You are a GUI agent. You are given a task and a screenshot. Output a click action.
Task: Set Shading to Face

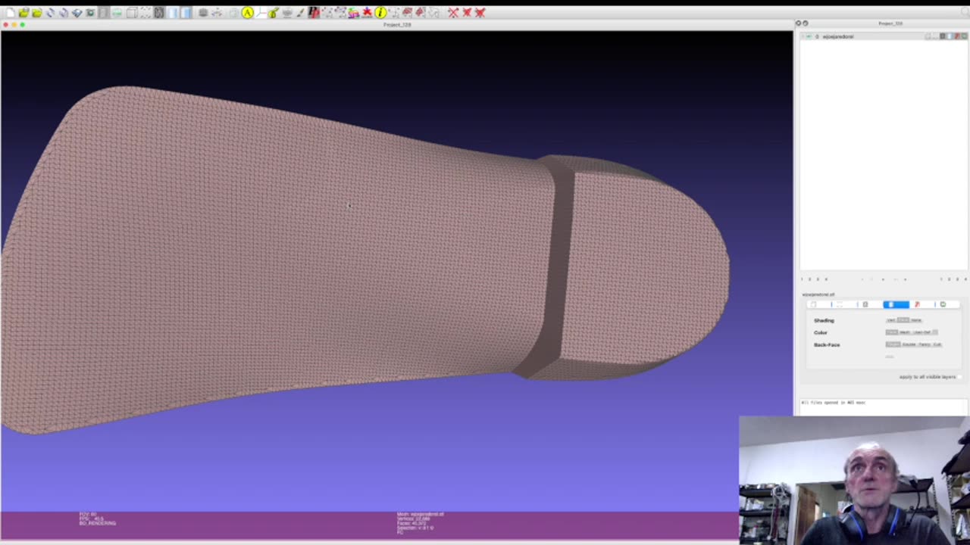(903, 320)
